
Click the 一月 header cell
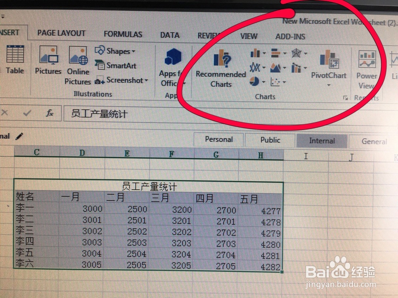click(x=82, y=197)
